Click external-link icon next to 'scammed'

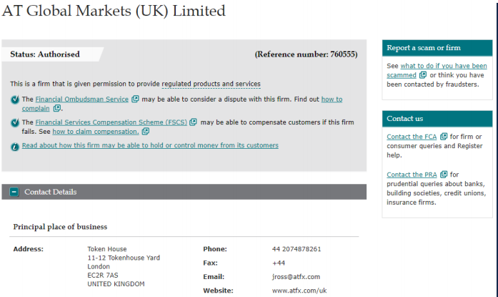tap(423, 75)
